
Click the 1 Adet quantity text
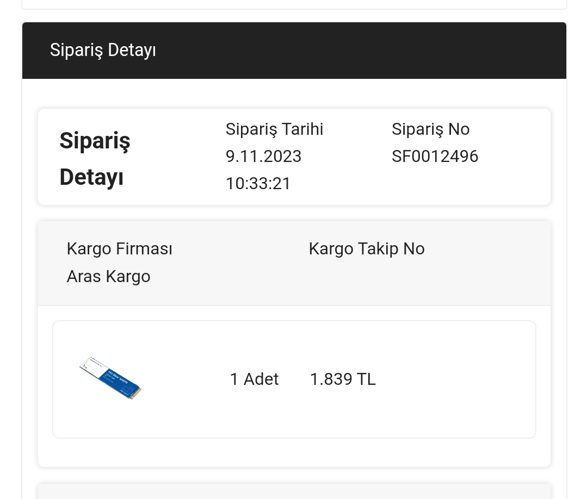254,379
